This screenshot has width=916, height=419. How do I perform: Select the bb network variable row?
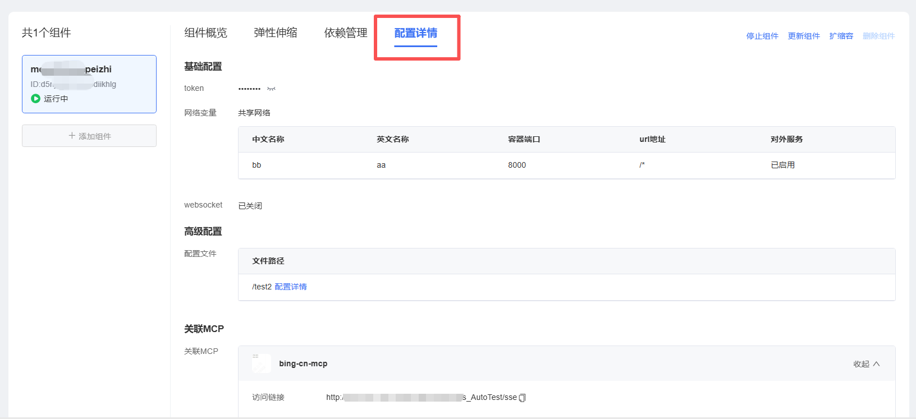pos(566,165)
